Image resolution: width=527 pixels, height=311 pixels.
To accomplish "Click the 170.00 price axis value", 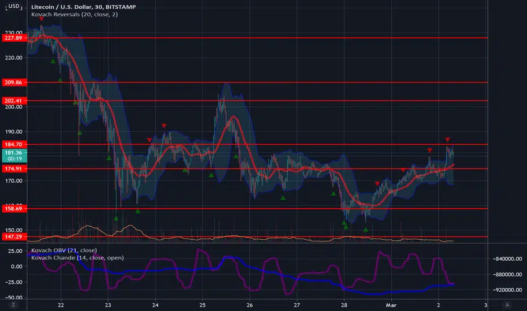I will tap(14, 180).
